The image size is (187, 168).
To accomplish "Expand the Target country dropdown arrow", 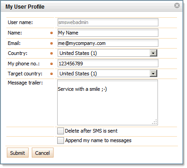I will [153, 74].
